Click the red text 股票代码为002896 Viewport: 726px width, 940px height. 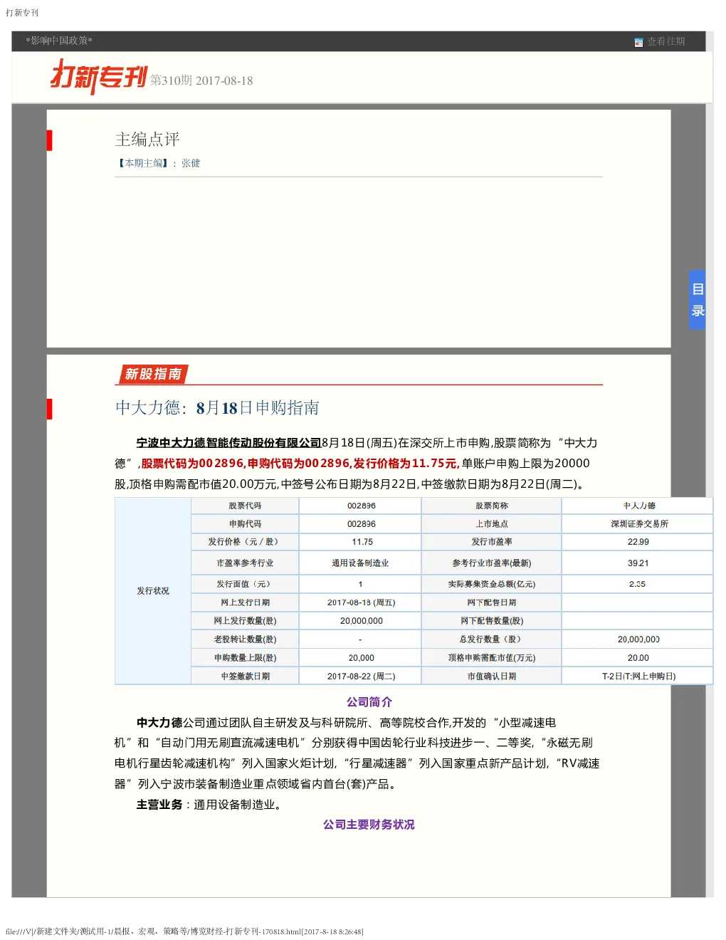click(x=192, y=463)
